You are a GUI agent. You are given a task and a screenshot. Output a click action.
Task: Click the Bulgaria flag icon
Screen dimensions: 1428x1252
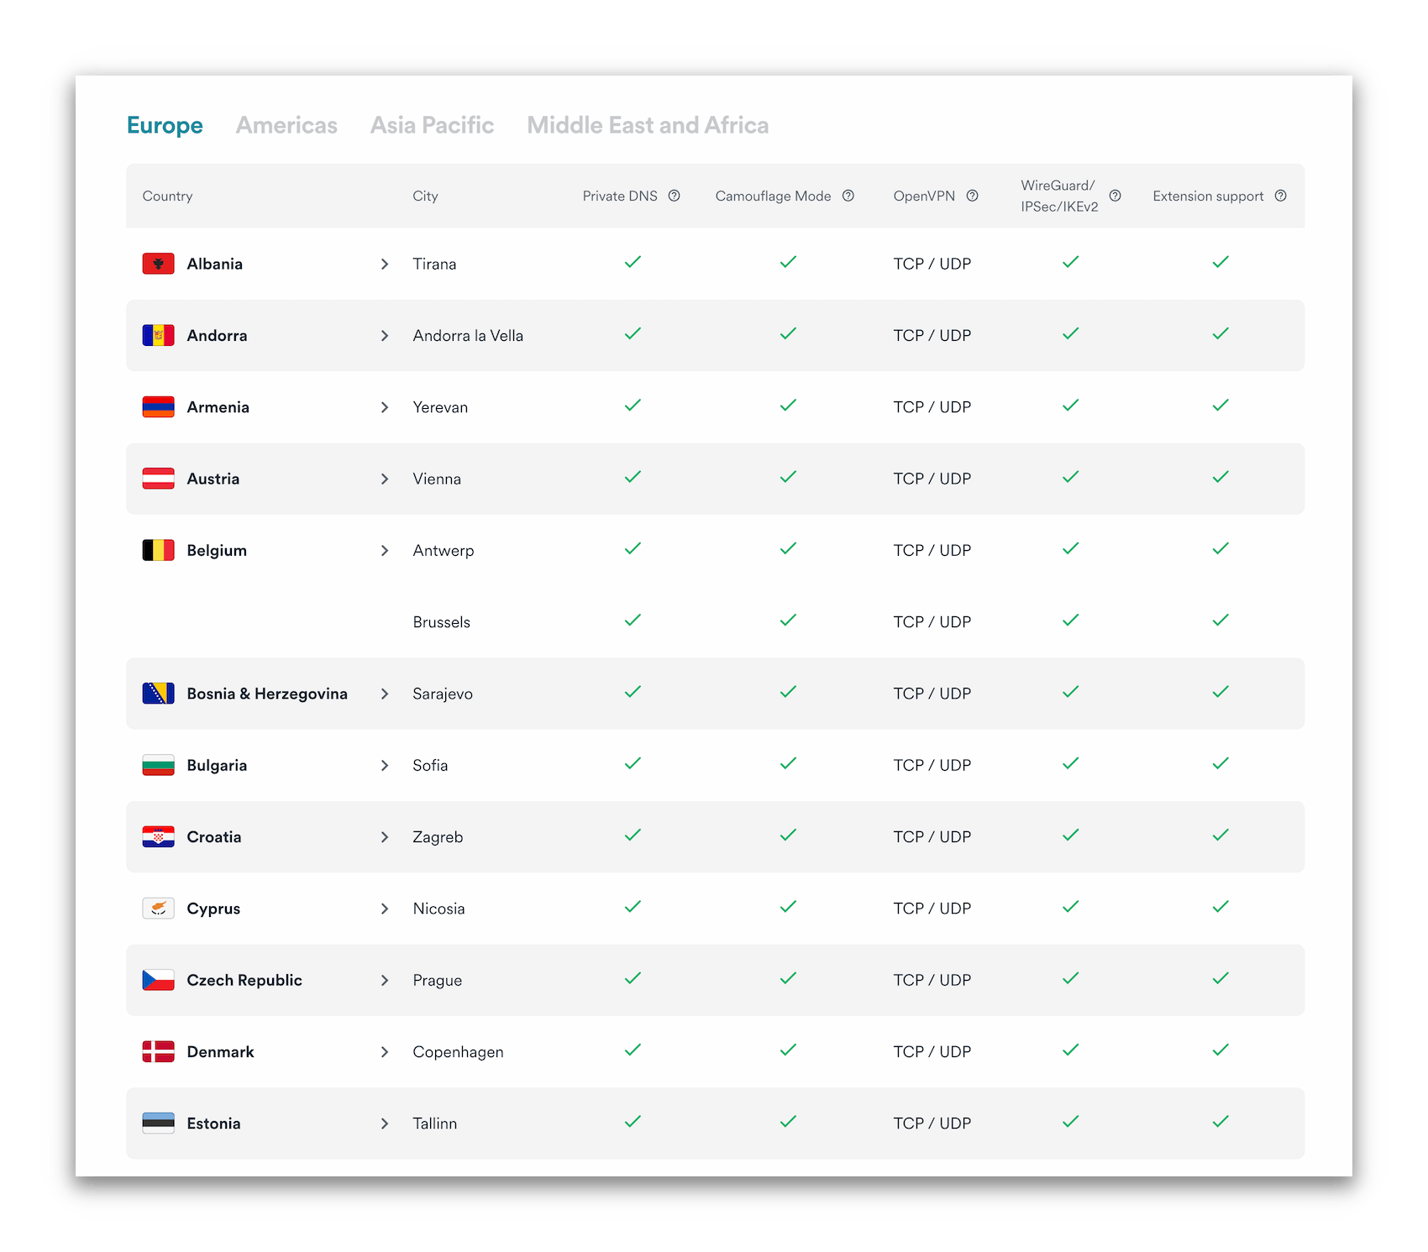click(158, 765)
